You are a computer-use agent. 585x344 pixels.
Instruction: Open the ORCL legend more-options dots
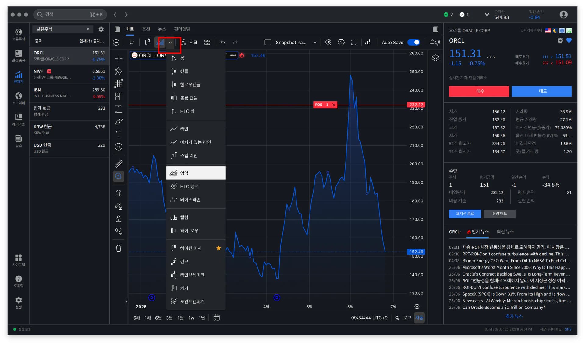(233, 55)
